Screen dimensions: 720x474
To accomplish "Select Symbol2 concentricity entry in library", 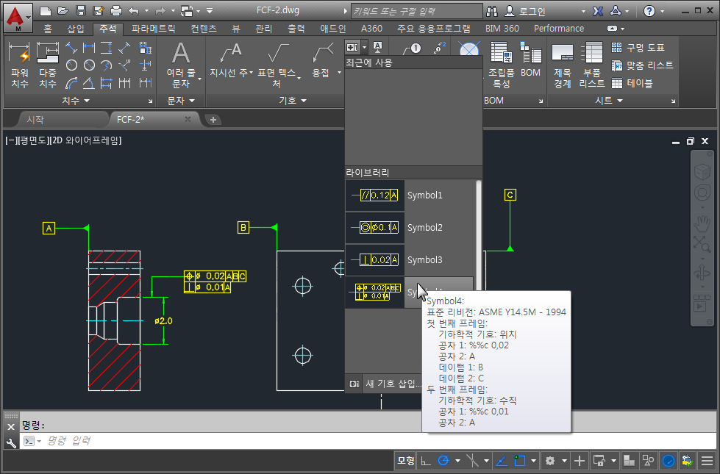I will click(410, 227).
